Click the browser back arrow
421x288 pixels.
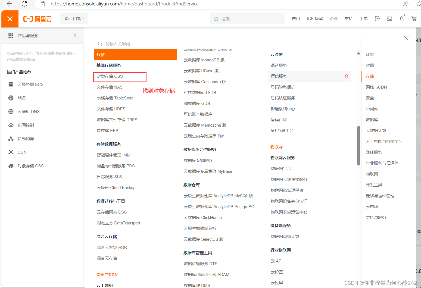coord(10,4)
